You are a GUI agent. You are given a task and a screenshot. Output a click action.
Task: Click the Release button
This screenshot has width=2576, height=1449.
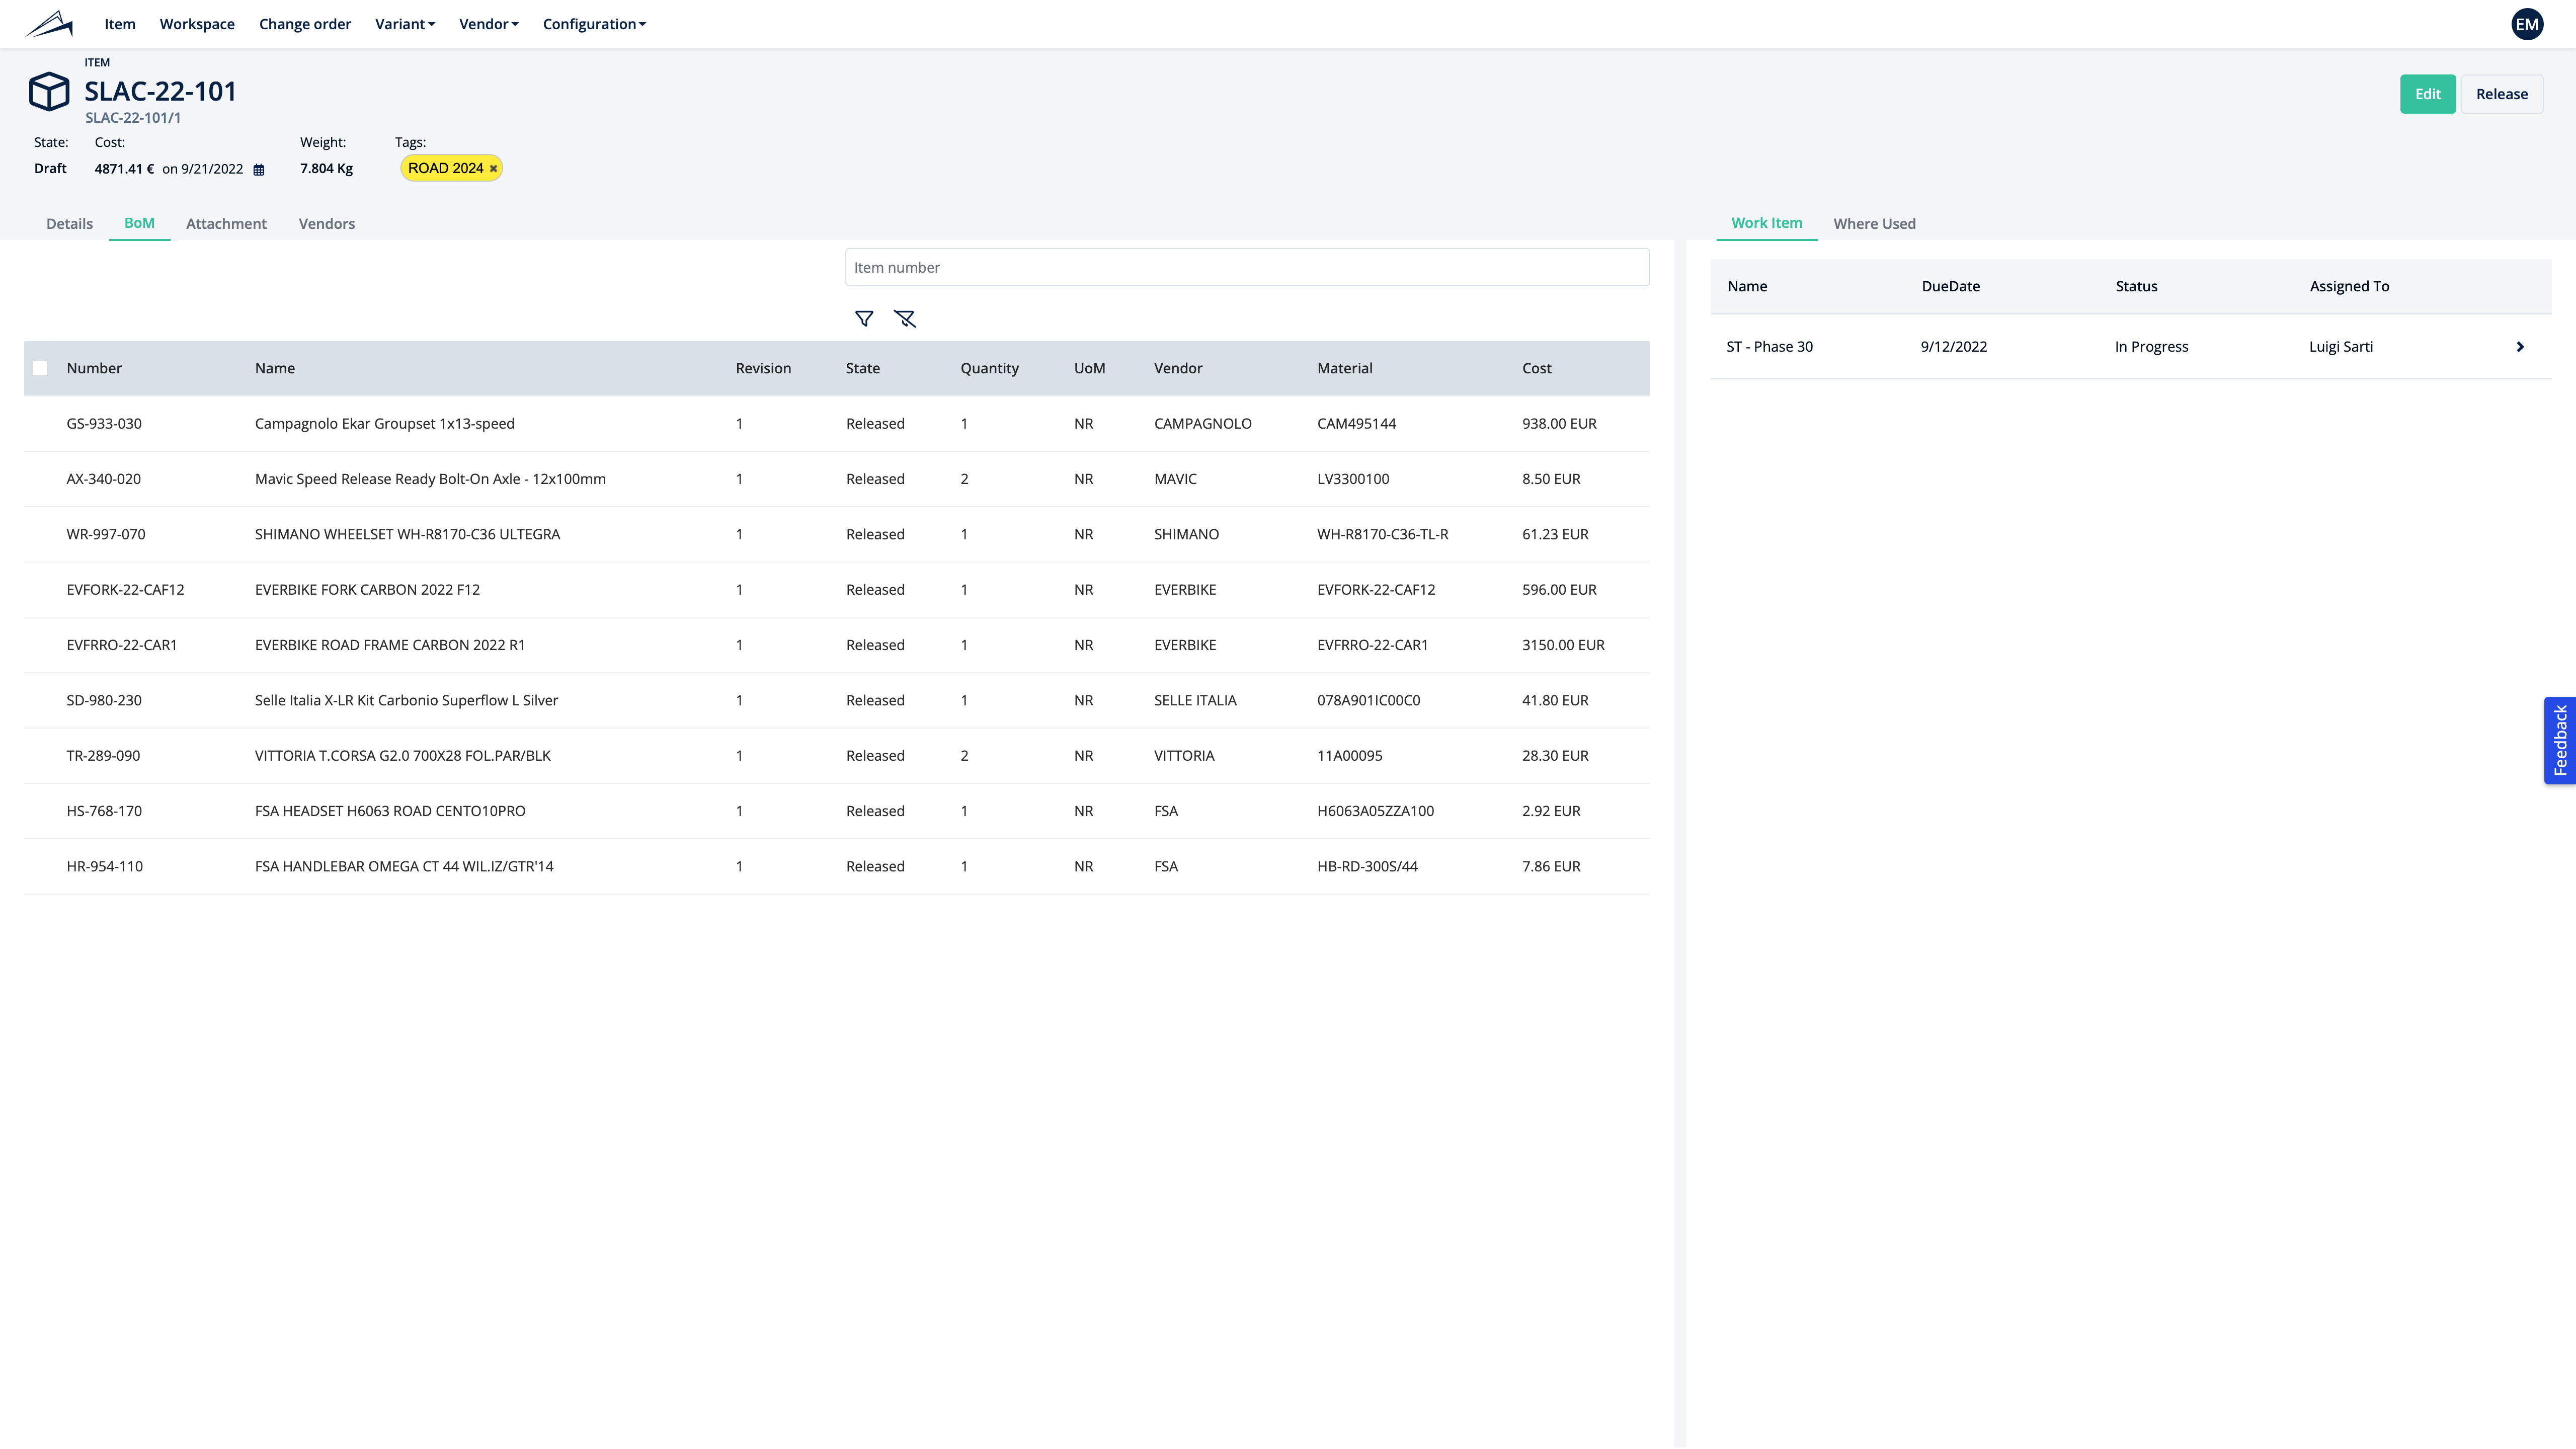2501,94
